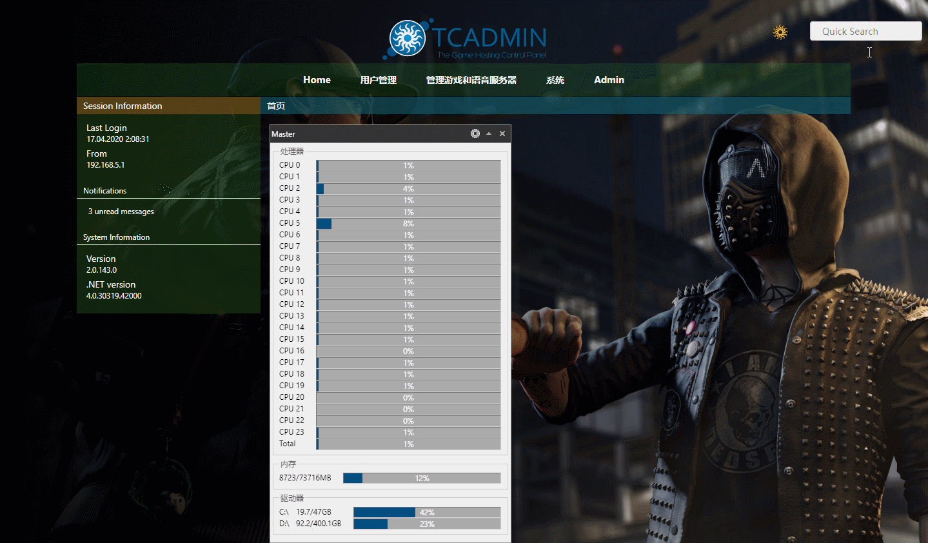Click the orange sun icon beside Quick Search

point(780,32)
